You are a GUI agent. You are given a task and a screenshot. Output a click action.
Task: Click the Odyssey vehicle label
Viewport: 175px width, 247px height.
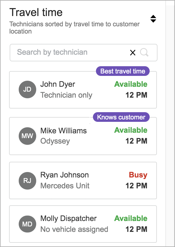tap(55, 141)
